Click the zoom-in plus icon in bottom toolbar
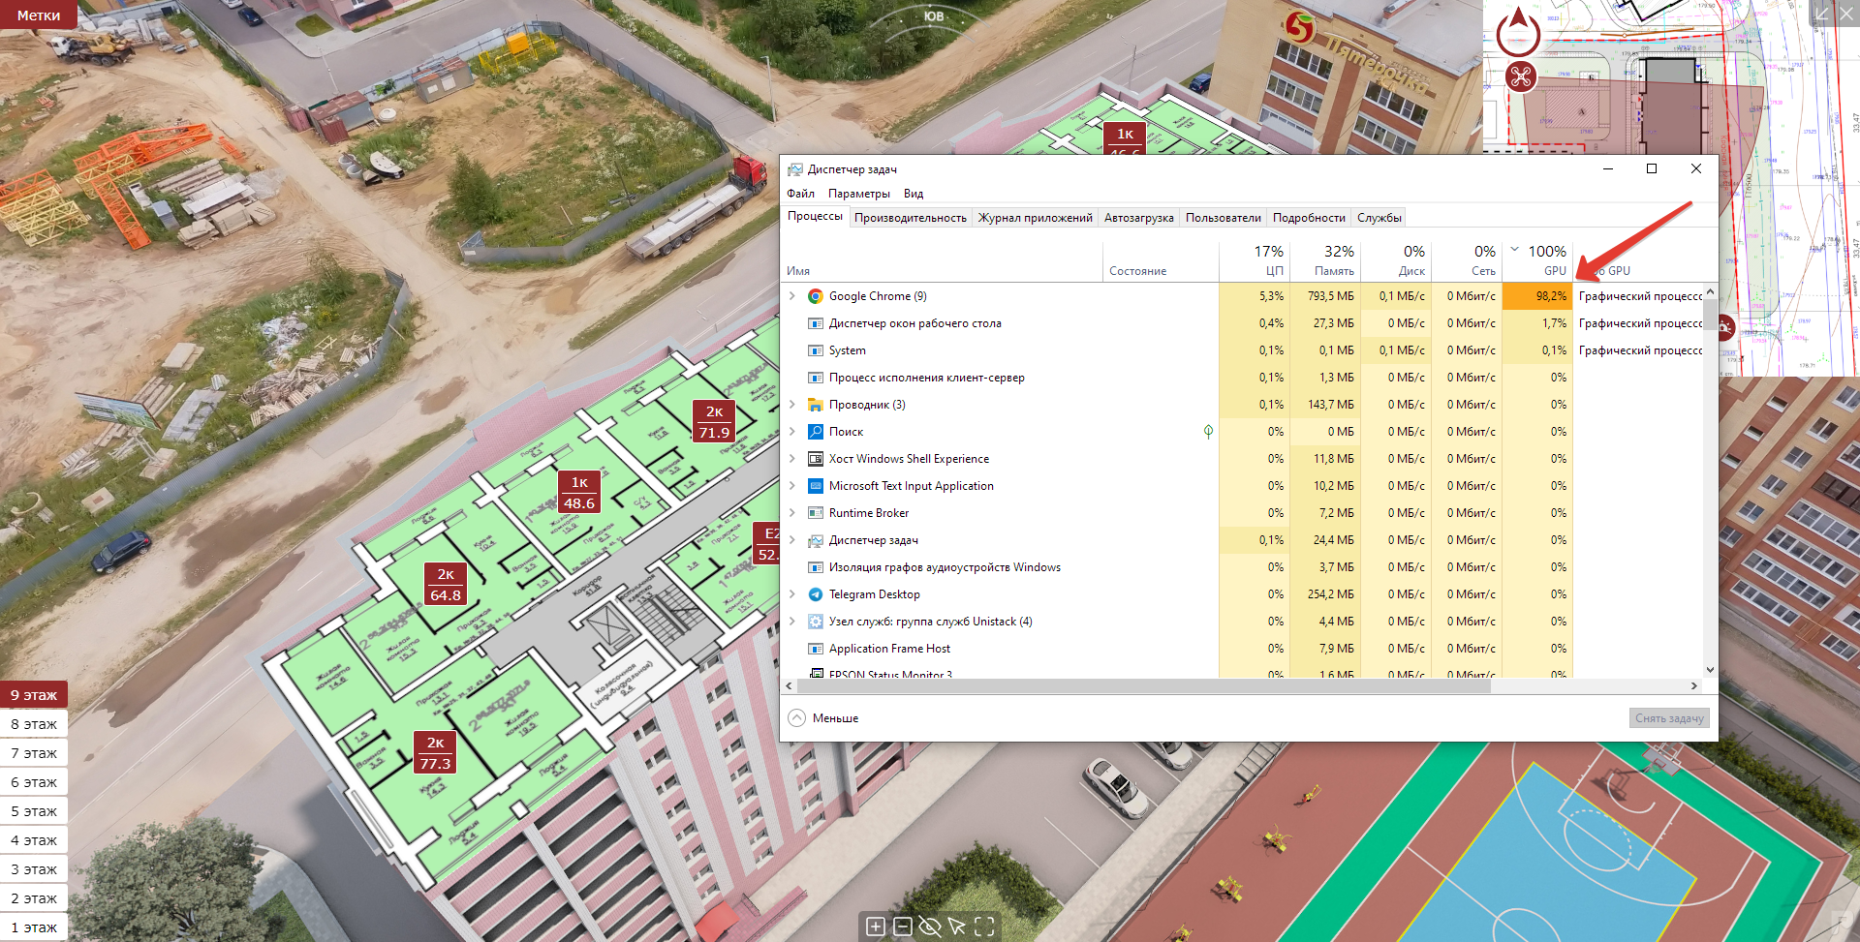This screenshot has height=942, width=1860. click(875, 927)
